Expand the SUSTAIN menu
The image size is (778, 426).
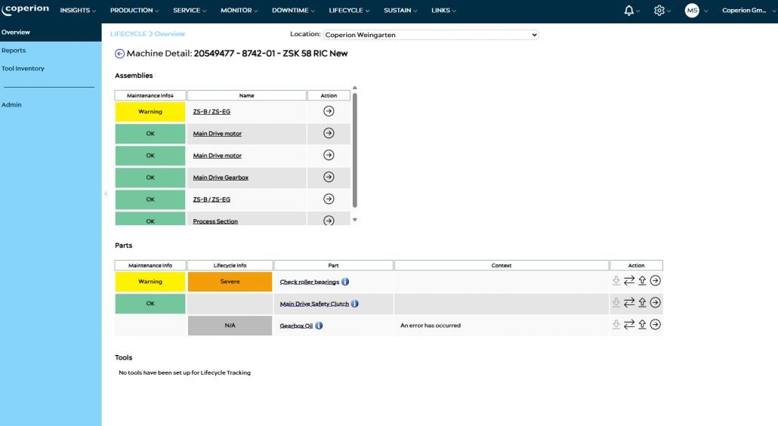coord(400,11)
